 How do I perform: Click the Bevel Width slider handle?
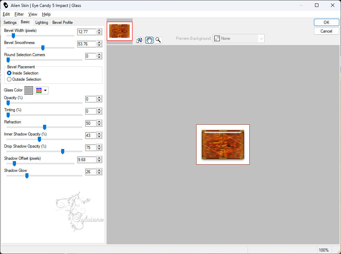13,36
